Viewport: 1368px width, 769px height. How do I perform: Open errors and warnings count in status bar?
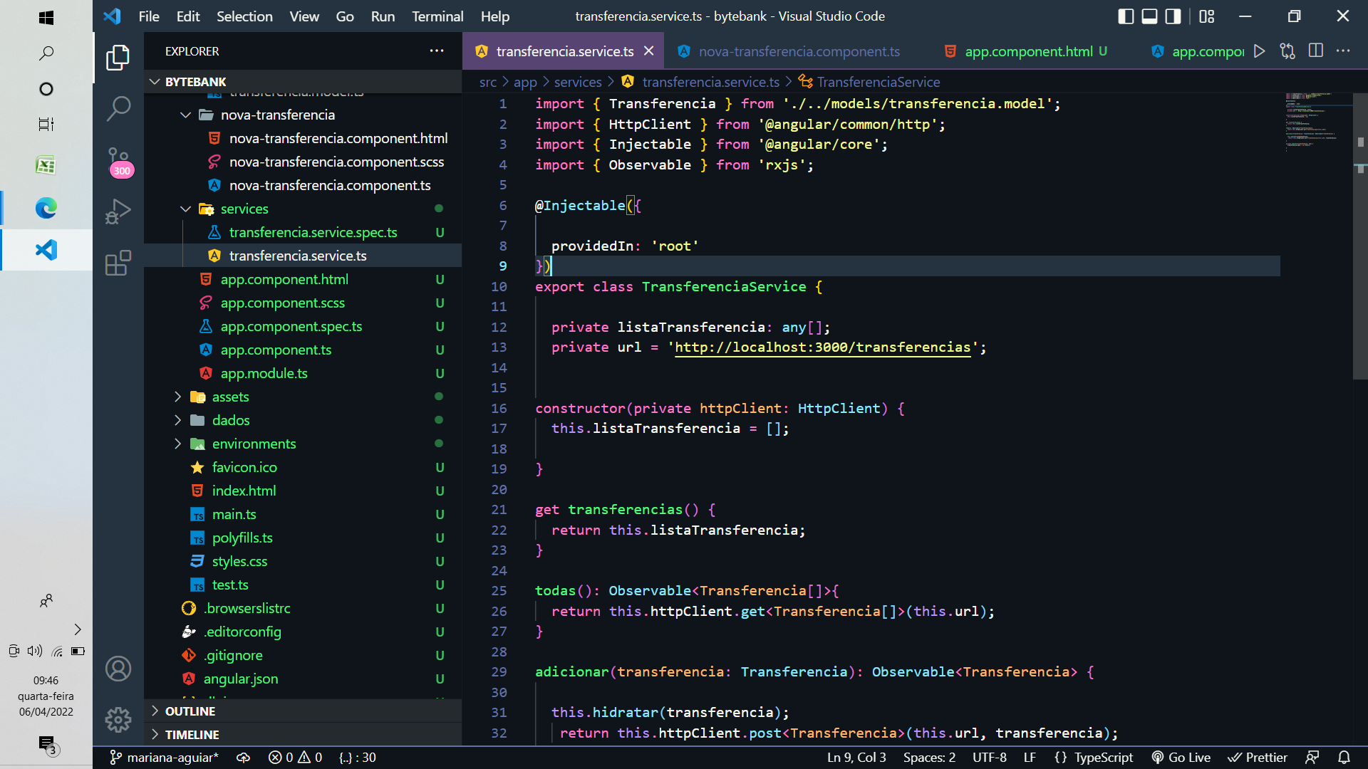point(295,758)
